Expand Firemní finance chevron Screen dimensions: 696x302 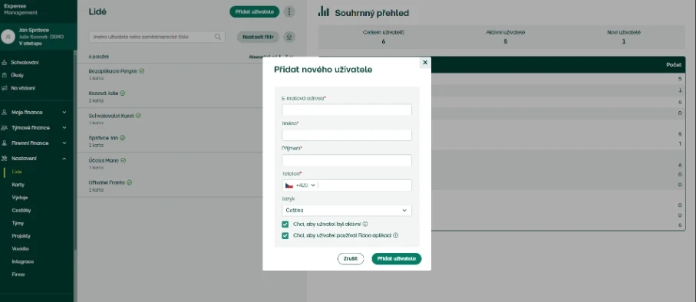coord(64,143)
